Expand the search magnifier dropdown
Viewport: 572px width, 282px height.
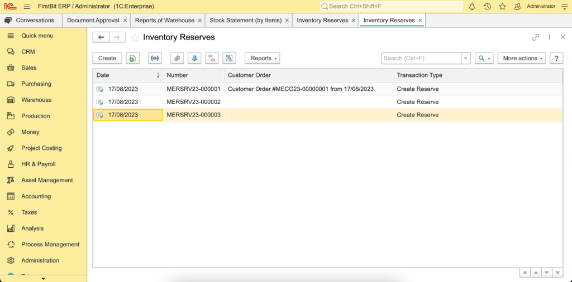point(484,58)
